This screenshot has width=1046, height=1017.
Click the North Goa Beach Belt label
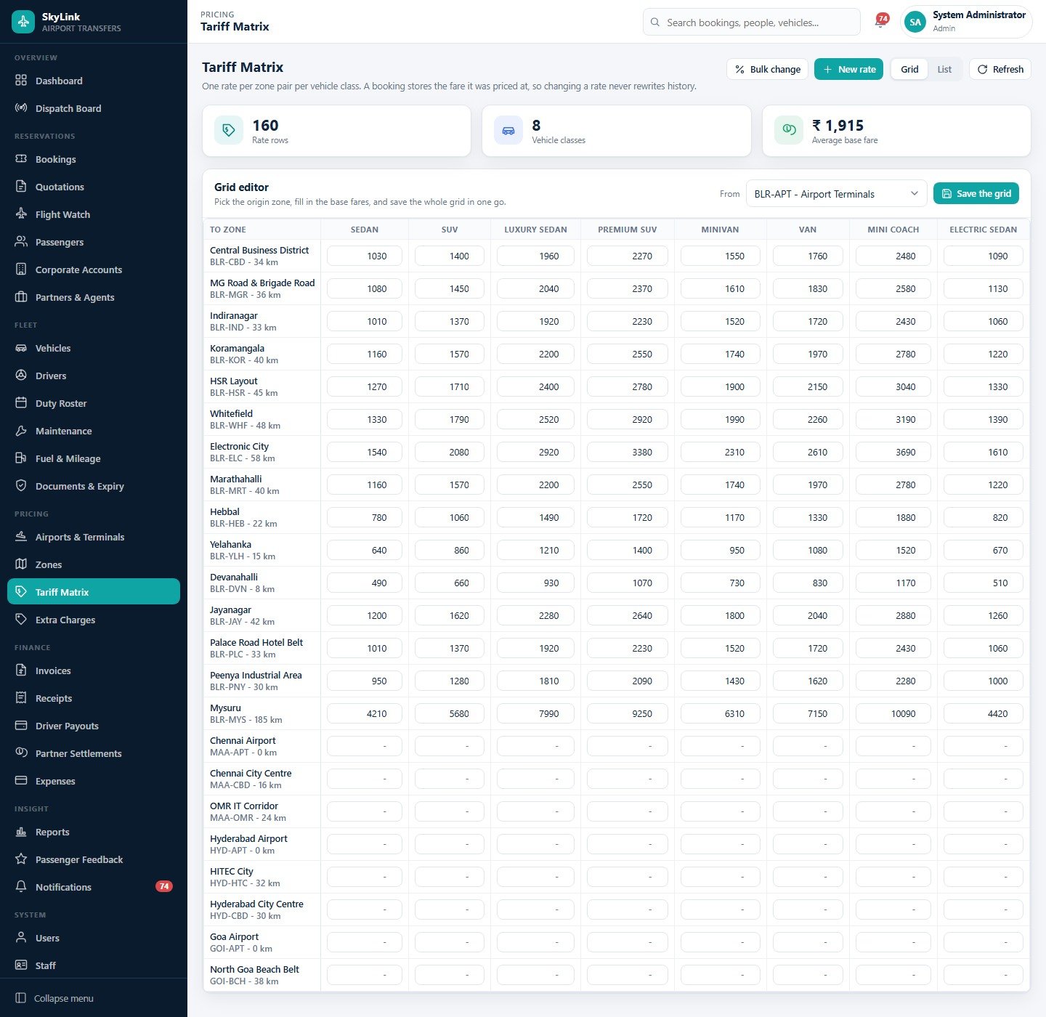tap(254, 969)
